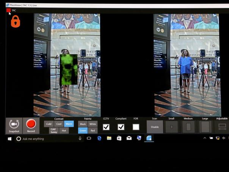229x172 pixels.
Task: Click the orange lock icon
Action: pos(15,22)
